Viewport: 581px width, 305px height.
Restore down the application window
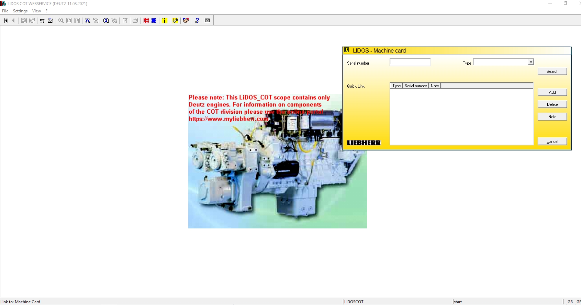(566, 3)
